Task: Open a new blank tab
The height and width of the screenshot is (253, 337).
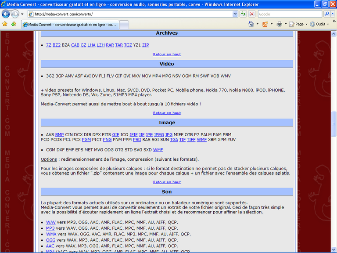Action: tap(124, 25)
